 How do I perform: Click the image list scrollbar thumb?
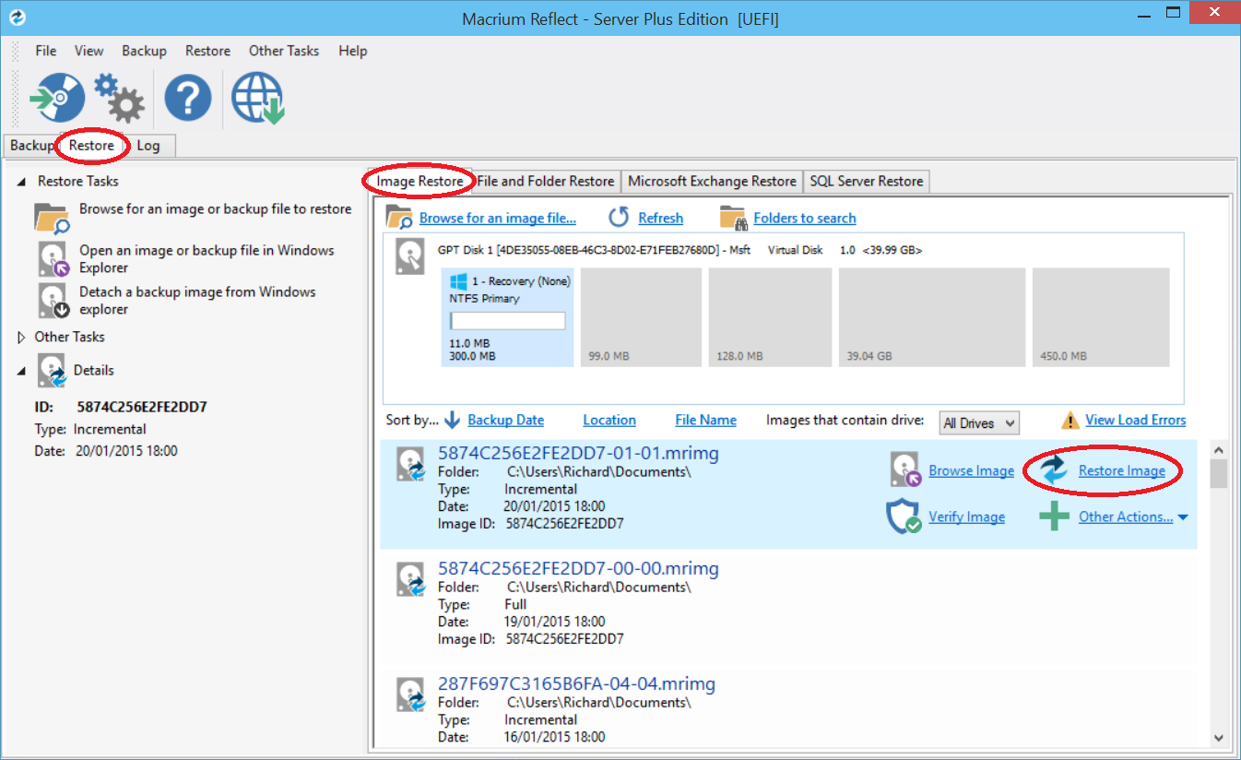(x=1218, y=473)
